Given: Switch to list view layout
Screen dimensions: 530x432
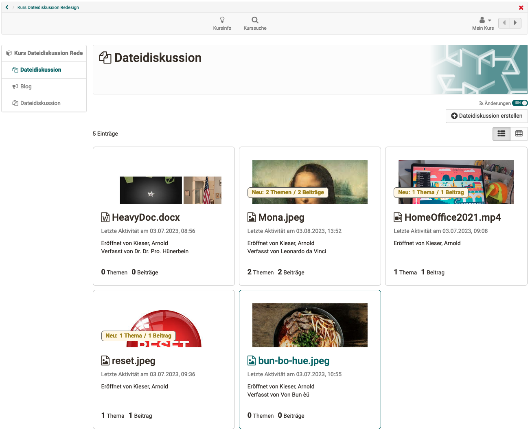Looking at the screenshot, I should coord(501,134).
